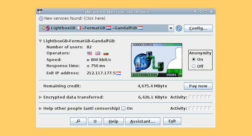The image size is (252, 136).
Task: Click the United Kingdom operator flag
Action: click(98, 53)
